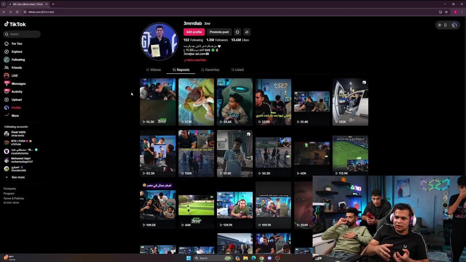
Task: Open File Explorer from the taskbar
Action: pos(246,258)
